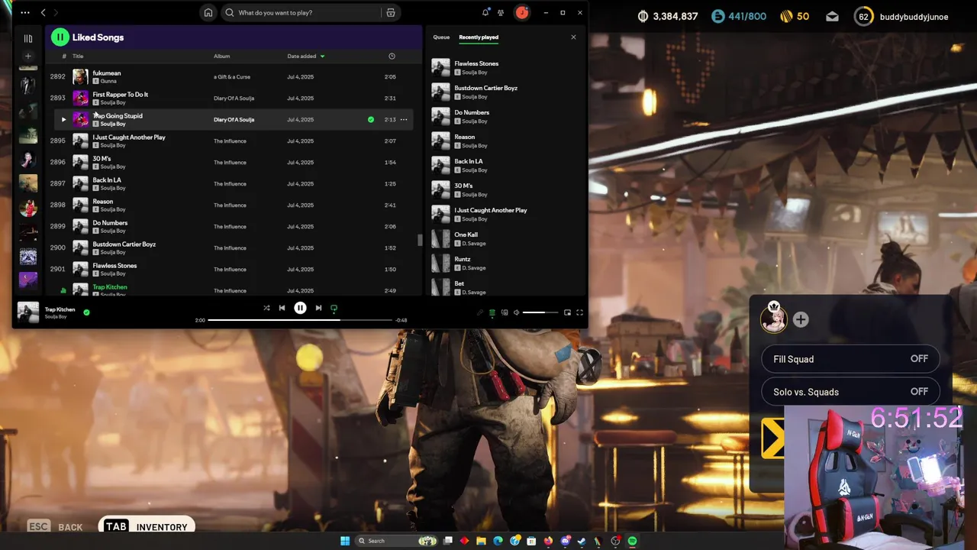Sort songs by Title column
This screenshot has width=977, height=550.
78,56
